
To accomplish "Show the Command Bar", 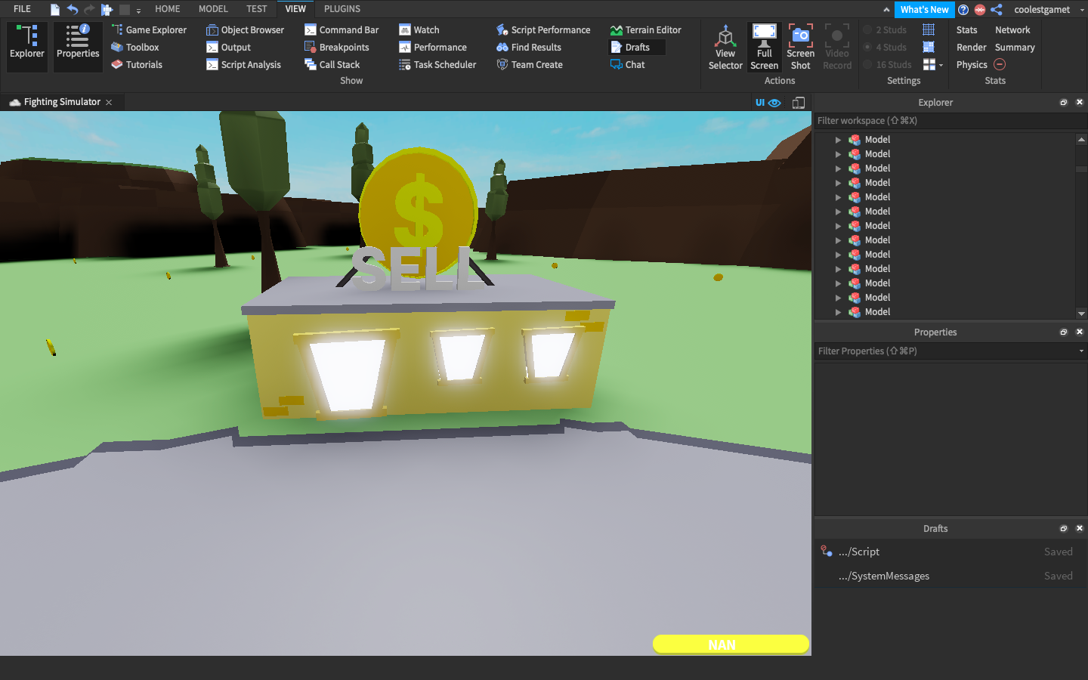I will (342, 30).
